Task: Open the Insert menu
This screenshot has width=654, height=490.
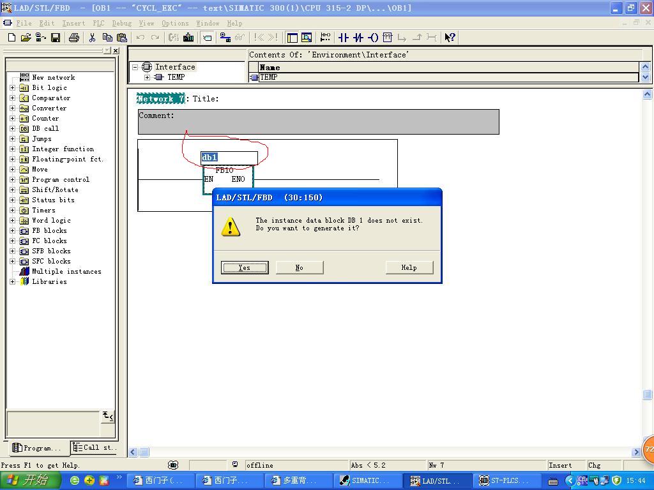Action: pos(73,24)
